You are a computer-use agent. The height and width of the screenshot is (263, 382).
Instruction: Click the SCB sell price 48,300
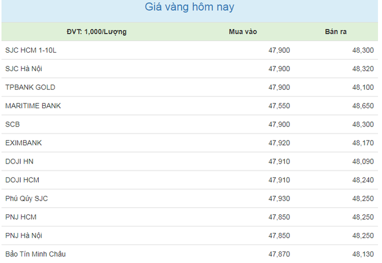(x=363, y=124)
